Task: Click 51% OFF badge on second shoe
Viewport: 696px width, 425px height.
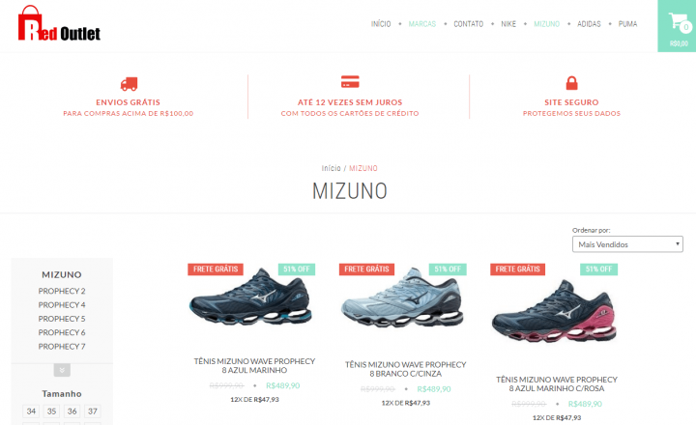Action: pyautogui.click(x=448, y=269)
